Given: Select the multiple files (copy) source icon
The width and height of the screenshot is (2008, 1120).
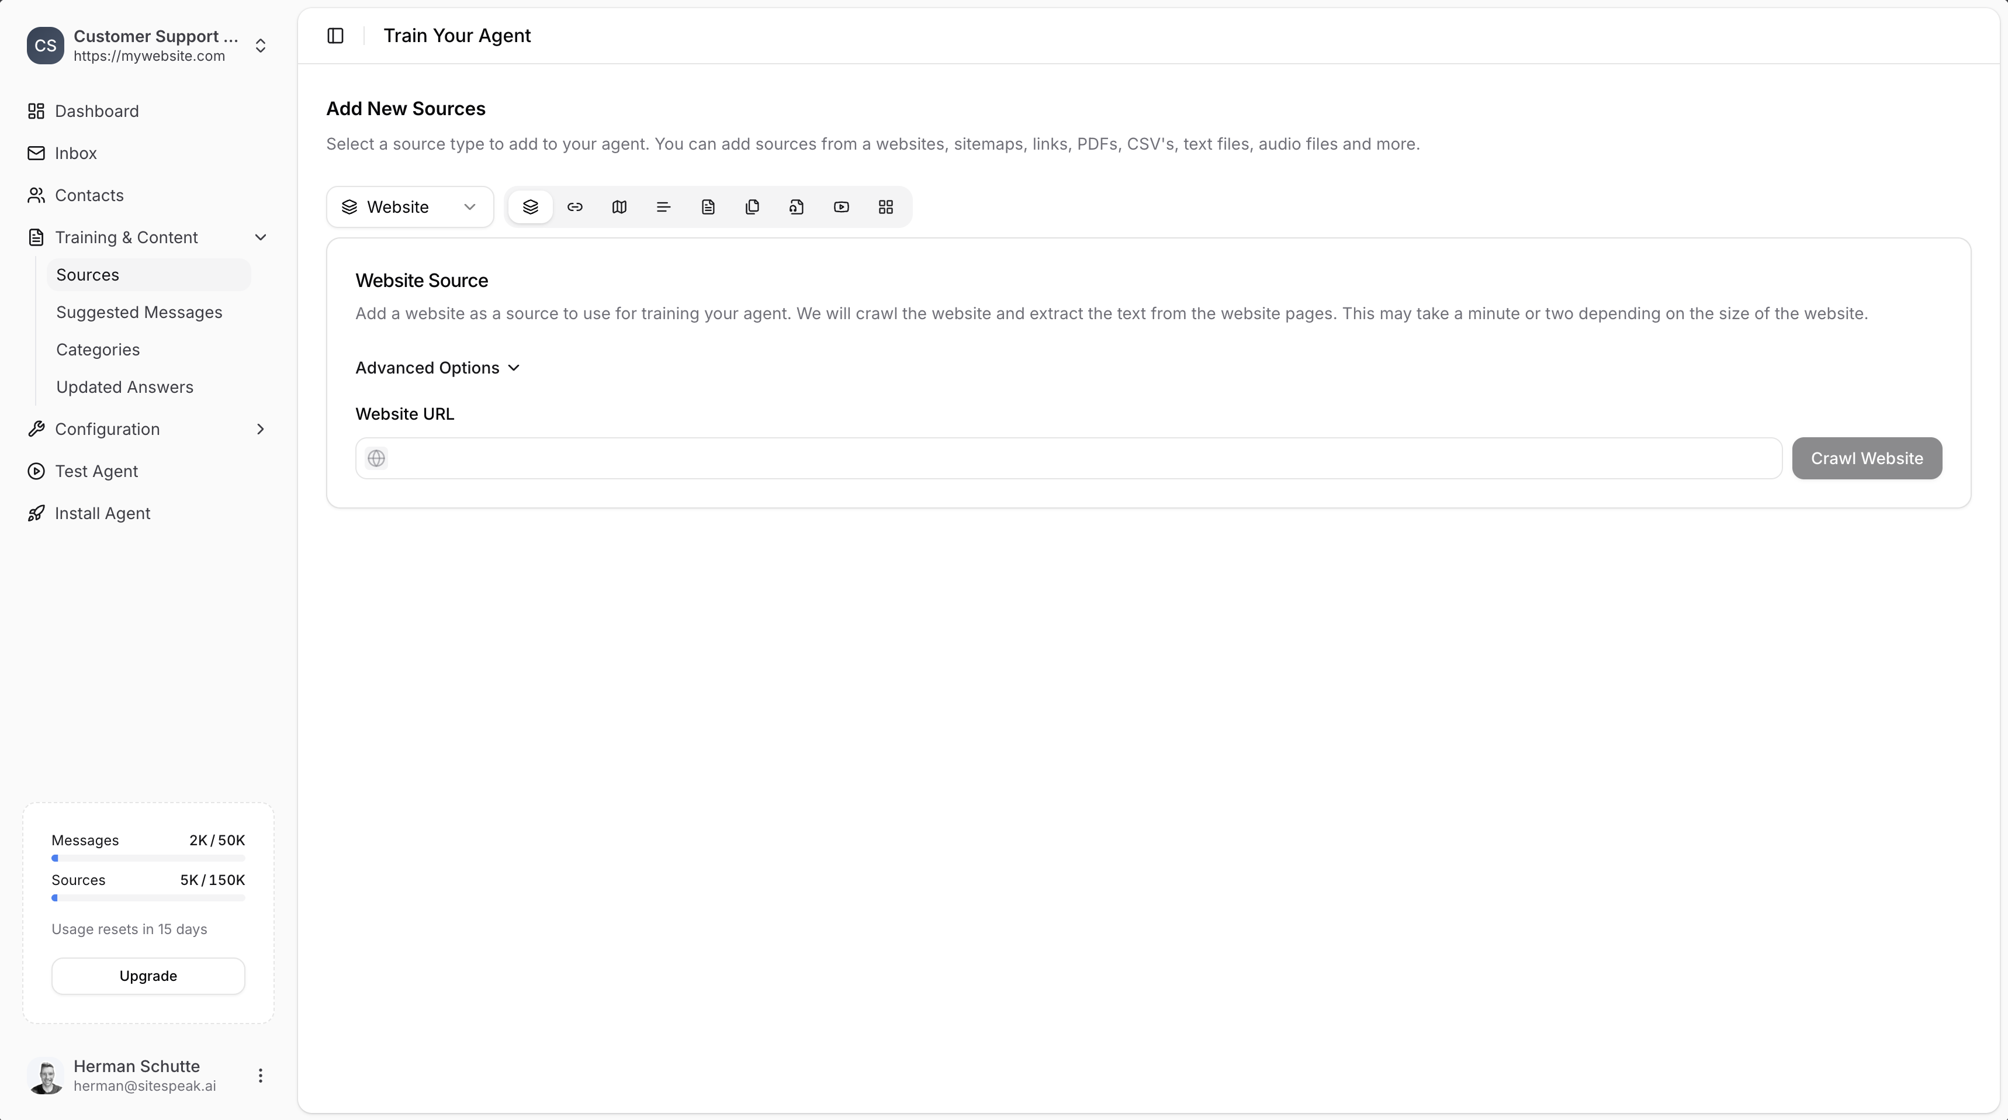Looking at the screenshot, I should coord(752,207).
